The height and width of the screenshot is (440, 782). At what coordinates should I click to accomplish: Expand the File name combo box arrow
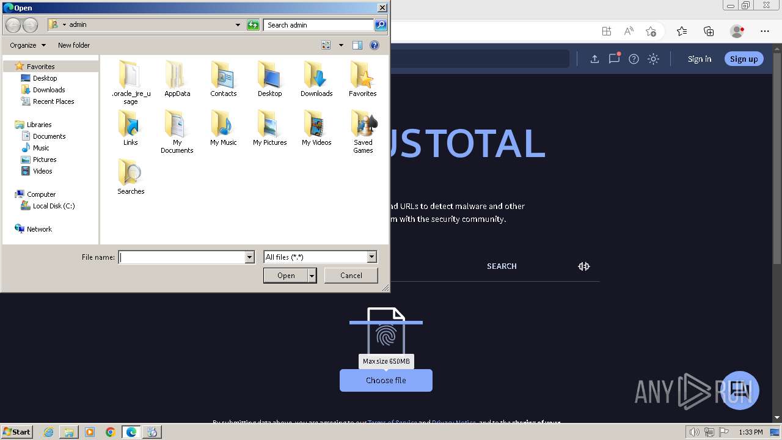click(x=249, y=257)
